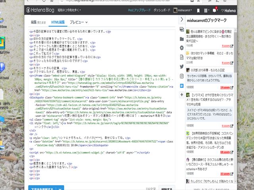Select the 久しぶりに『もやしもん』 bookmark entry
254x190 pixels.
tap(210, 181)
